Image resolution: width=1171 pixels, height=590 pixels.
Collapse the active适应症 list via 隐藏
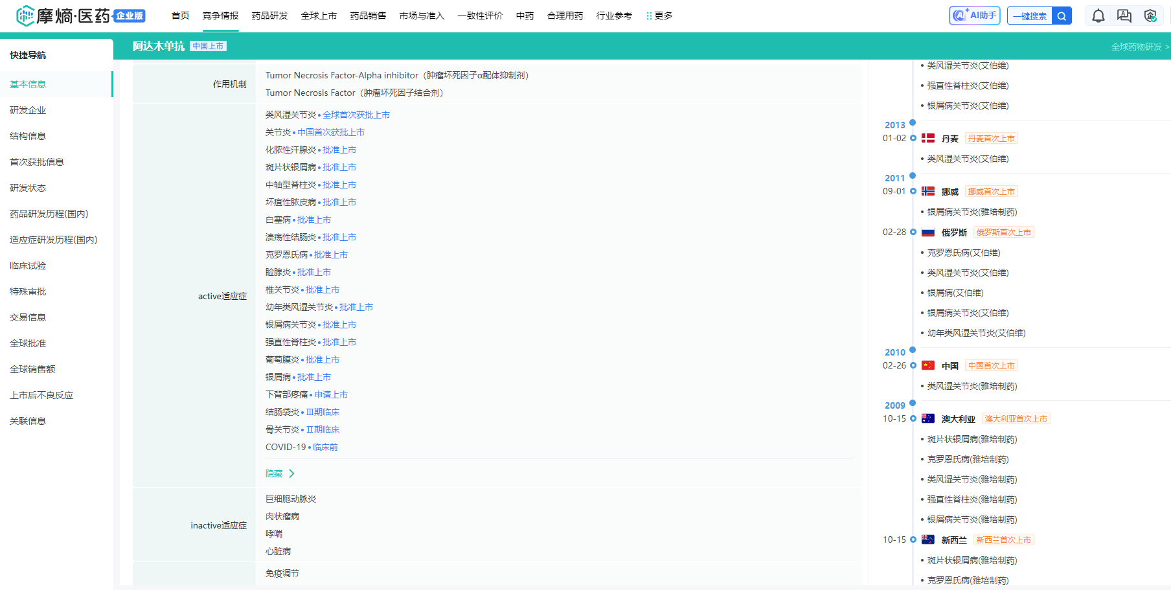point(280,473)
